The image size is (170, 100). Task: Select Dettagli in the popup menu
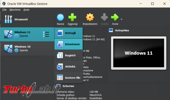click(69, 33)
